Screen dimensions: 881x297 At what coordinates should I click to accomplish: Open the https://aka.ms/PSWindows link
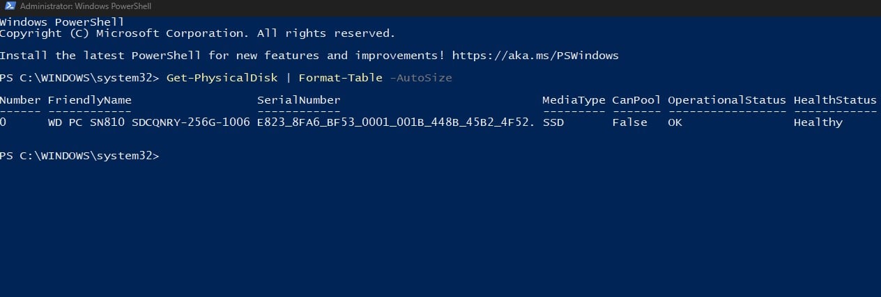pos(535,56)
